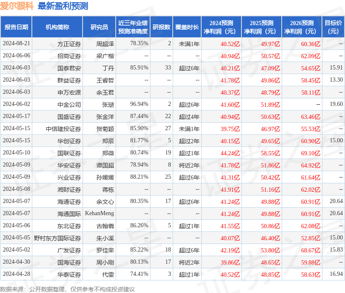This screenshot has width=345, height=293.
Task: Click institution 广发证券
Action: [x=69, y=250]
